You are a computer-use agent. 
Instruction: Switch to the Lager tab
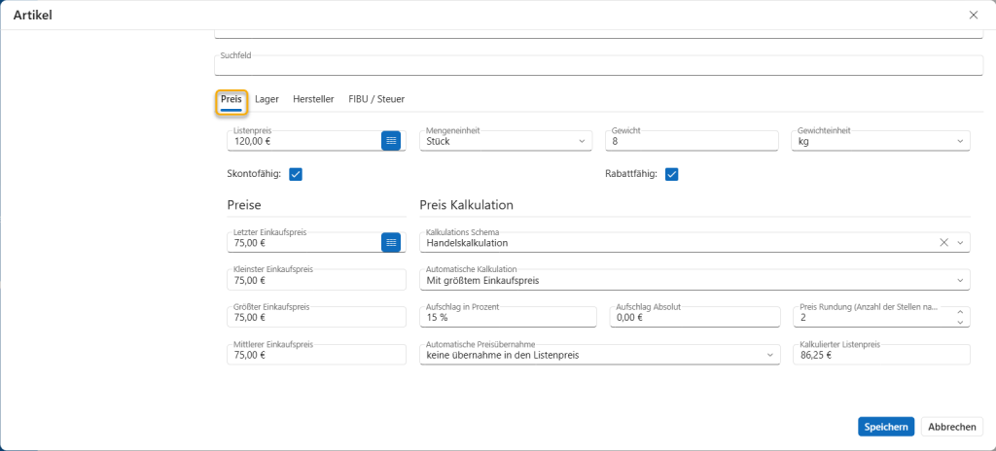pos(267,99)
